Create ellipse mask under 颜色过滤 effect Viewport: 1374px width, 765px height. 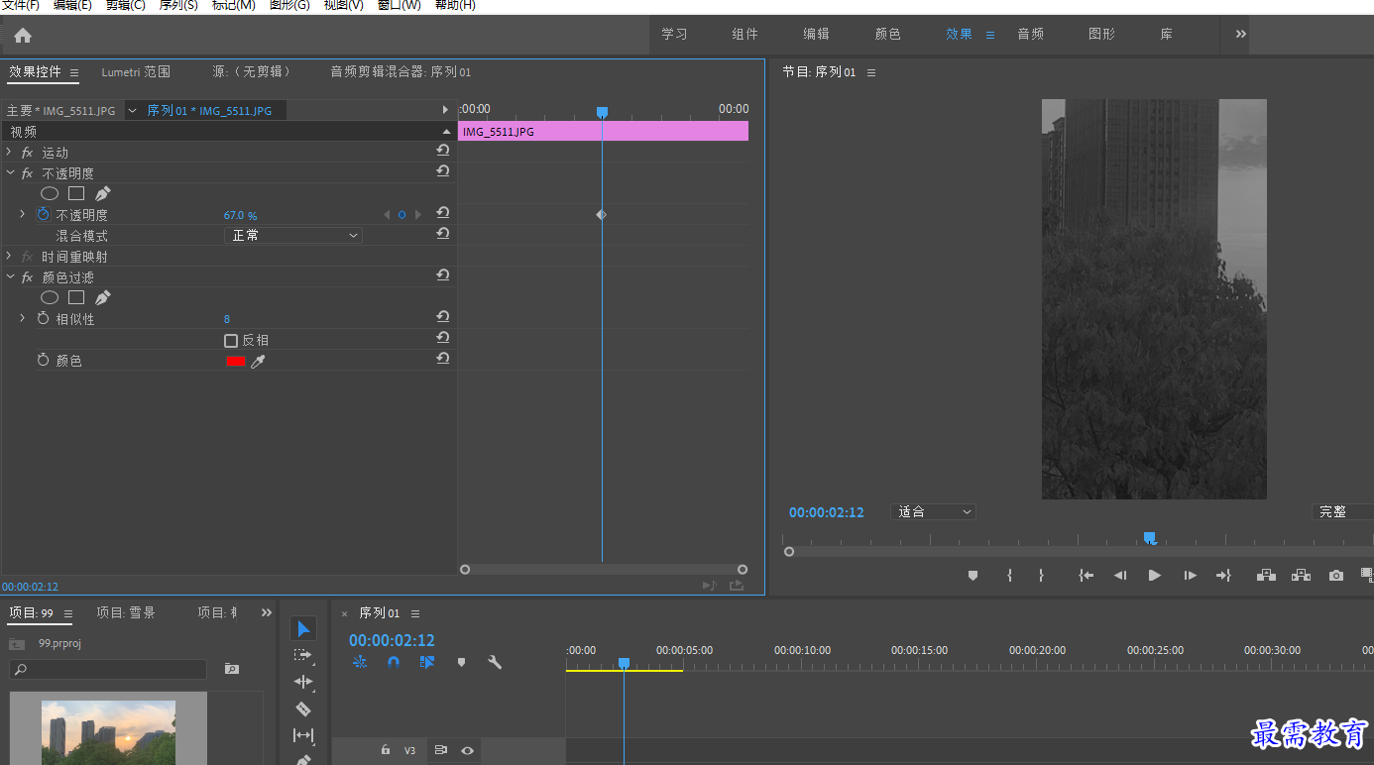(50, 297)
